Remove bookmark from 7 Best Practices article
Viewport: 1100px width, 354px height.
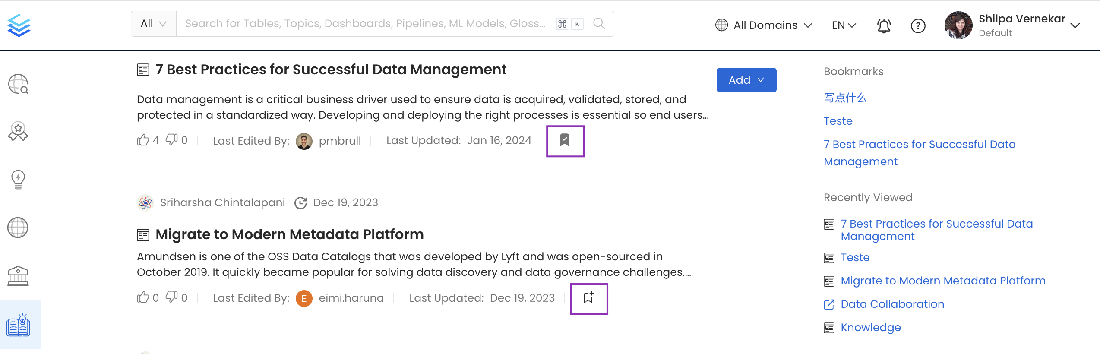pyautogui.click(x=565, y=141)
